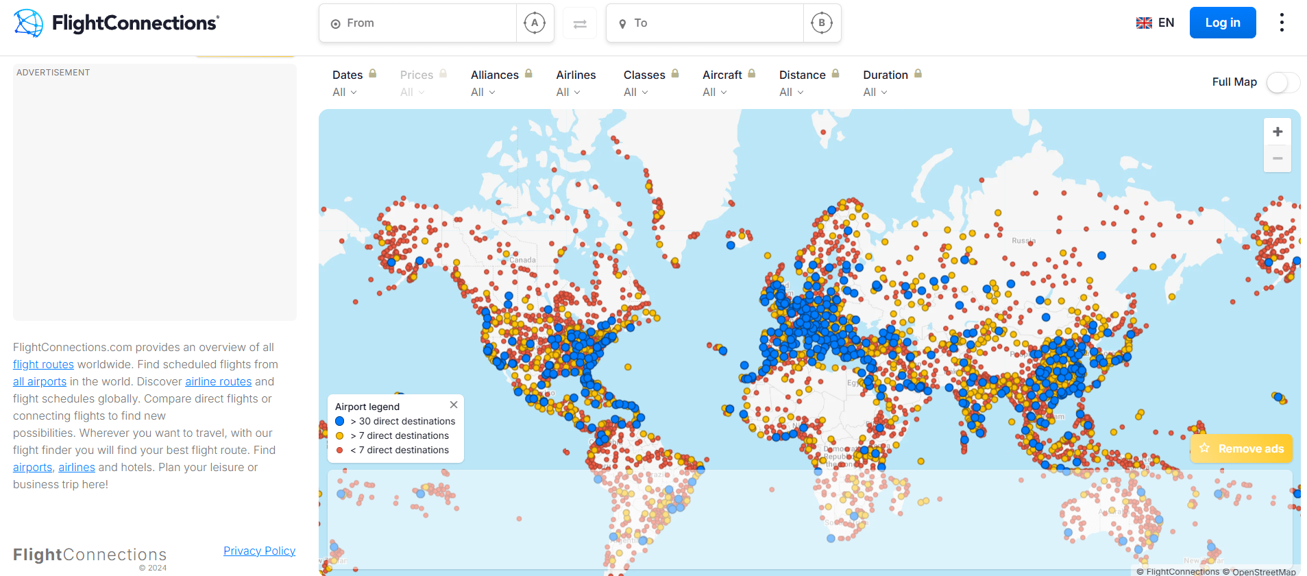Click the lock icon next to Distance
The width and height of the screenshot is (1307, 576).
pyautogui.click(x=835, y=73)
